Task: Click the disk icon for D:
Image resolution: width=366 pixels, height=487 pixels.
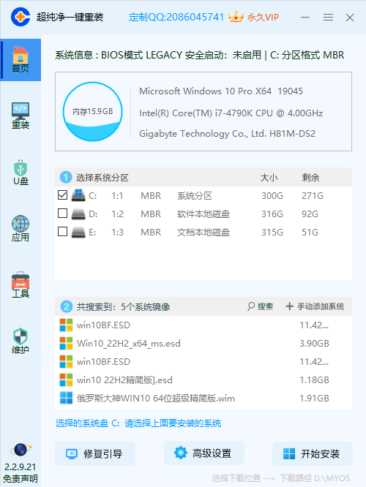Action: 78,214
